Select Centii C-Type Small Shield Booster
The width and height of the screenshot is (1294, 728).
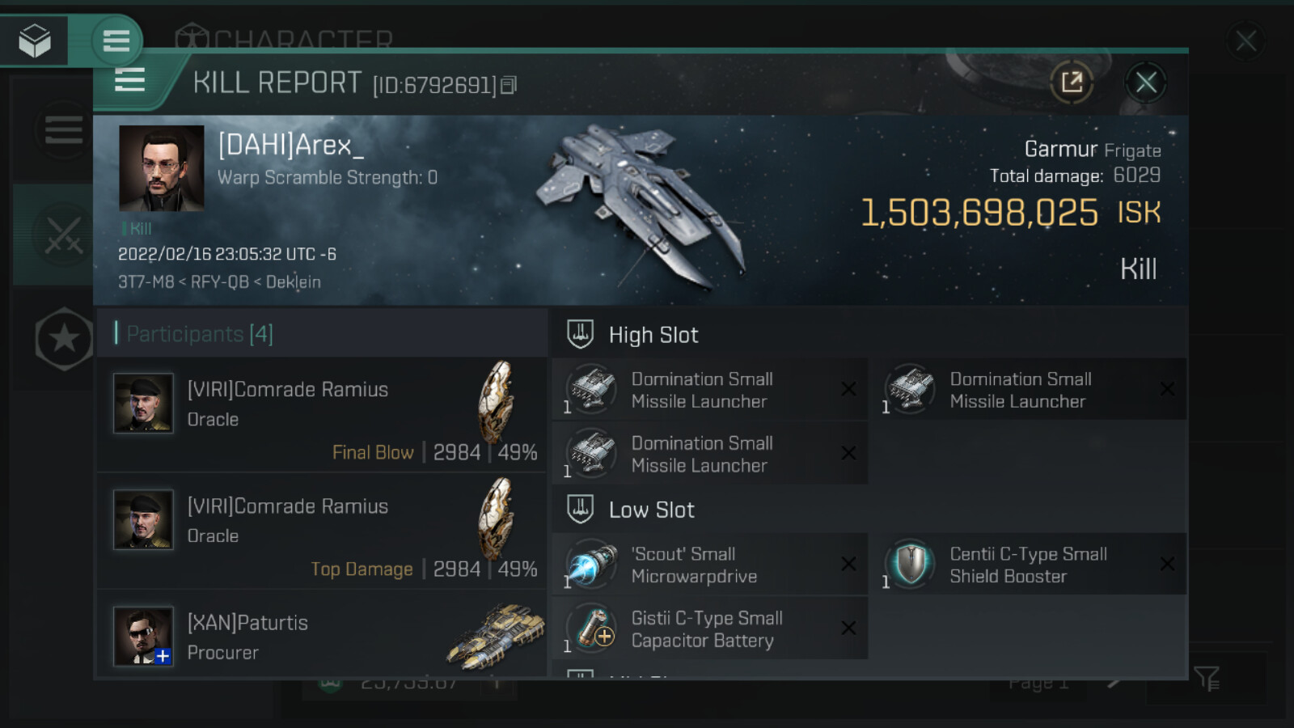coord(1029,565)
